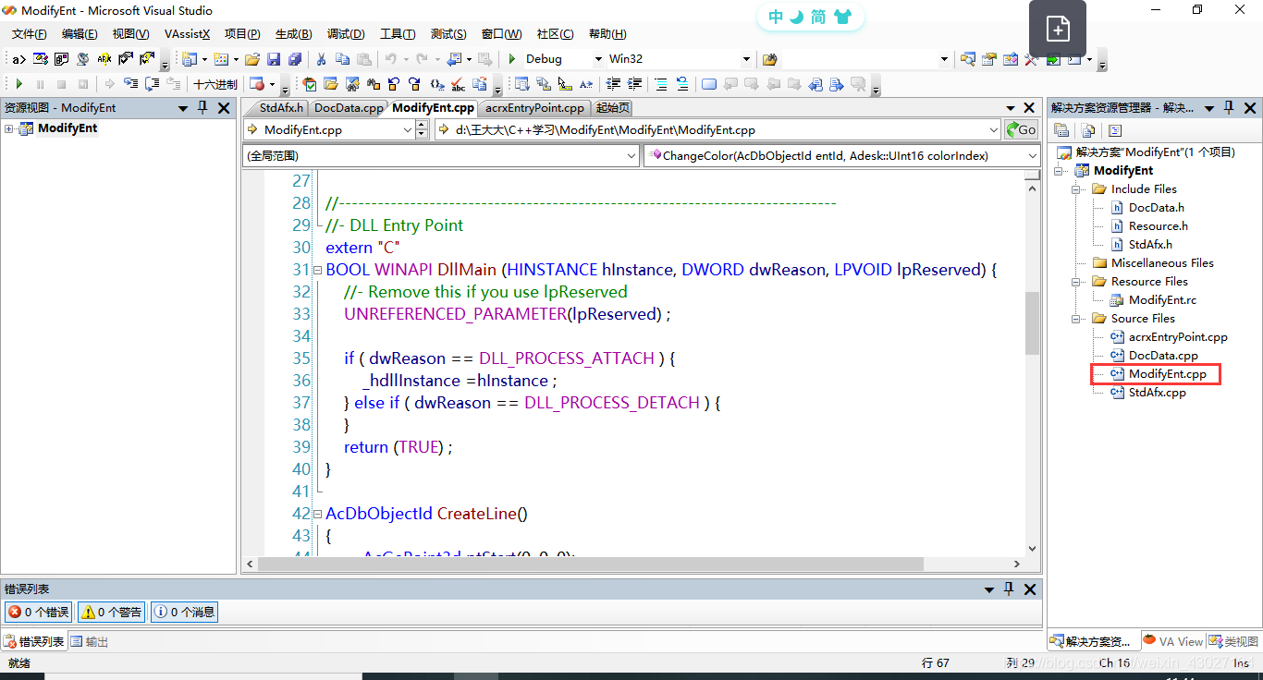Screen dimensions: 1263x680
Task: Click the Save All icon
Action: (x=295, y=59)
